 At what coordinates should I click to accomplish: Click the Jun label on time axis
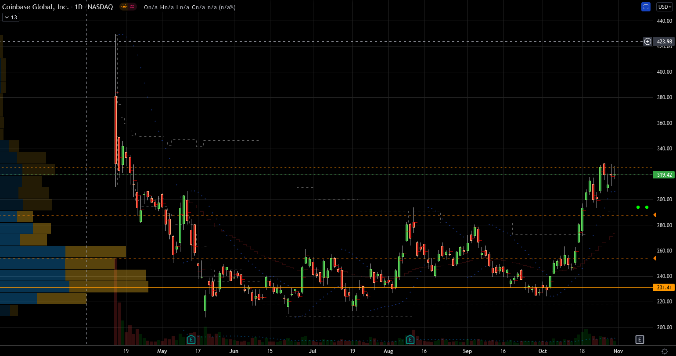234,351
